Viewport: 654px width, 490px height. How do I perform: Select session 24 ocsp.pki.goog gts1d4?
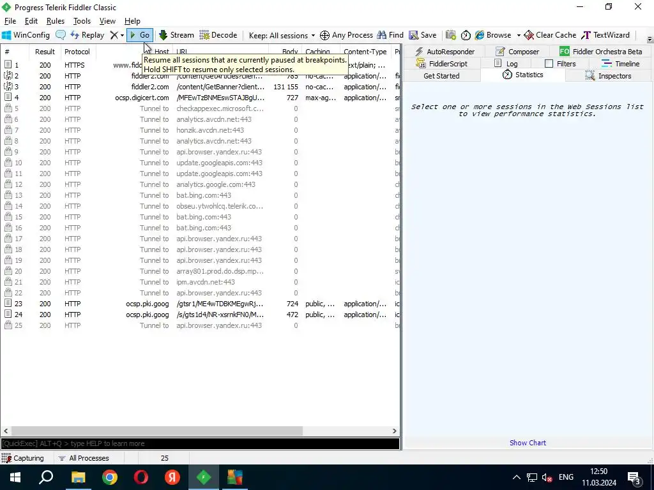tap(200, 315)
